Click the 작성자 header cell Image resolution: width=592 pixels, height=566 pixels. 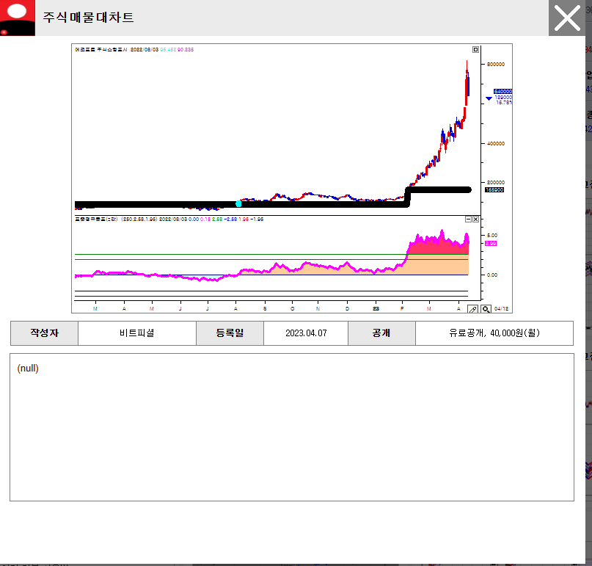pos(44,333)
